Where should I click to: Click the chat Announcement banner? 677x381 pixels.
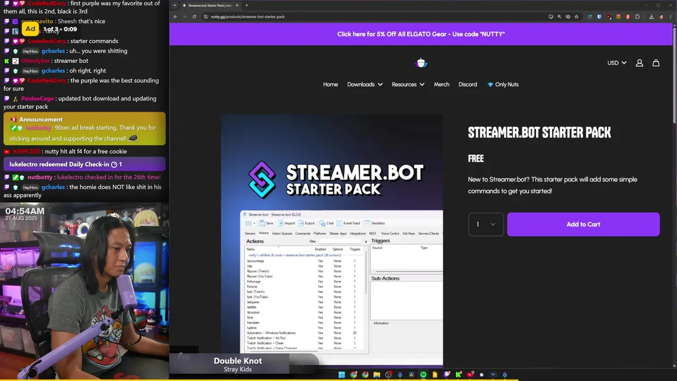point(85,129)
